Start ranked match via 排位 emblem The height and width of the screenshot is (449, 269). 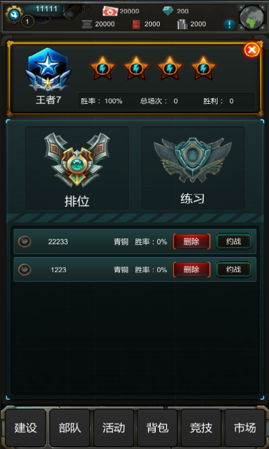[x=77, y=168]
